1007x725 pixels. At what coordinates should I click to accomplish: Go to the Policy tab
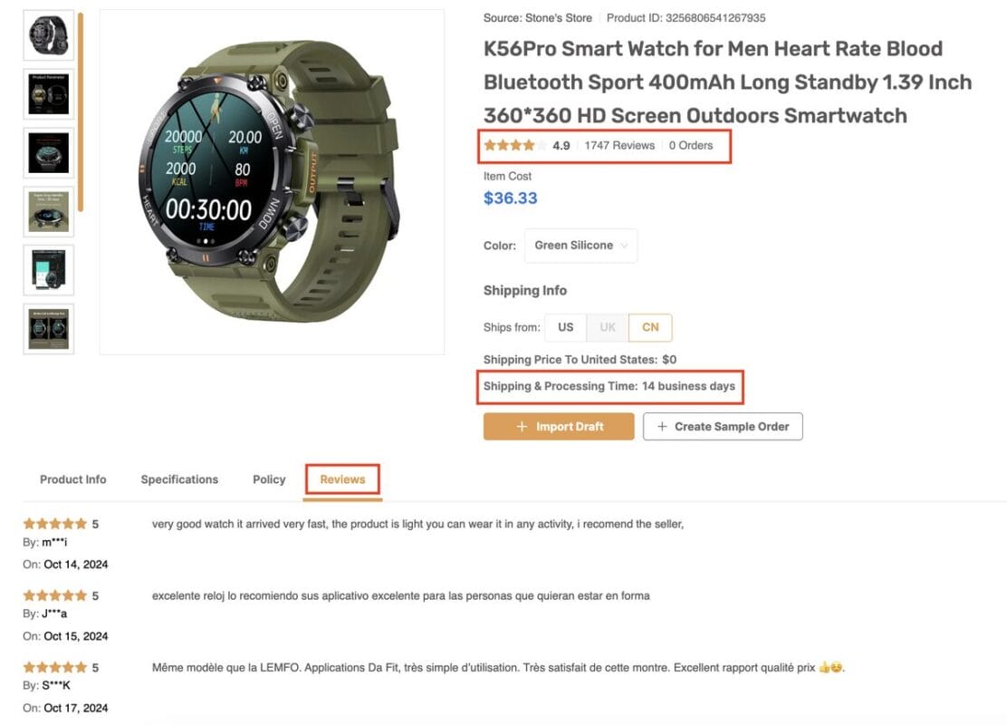point(269,479)
